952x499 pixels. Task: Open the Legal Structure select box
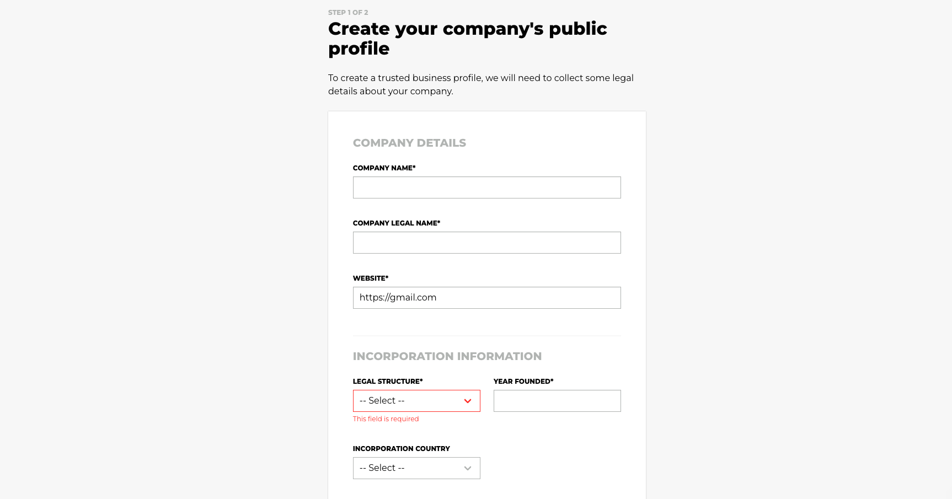click(x=416, y=401)
